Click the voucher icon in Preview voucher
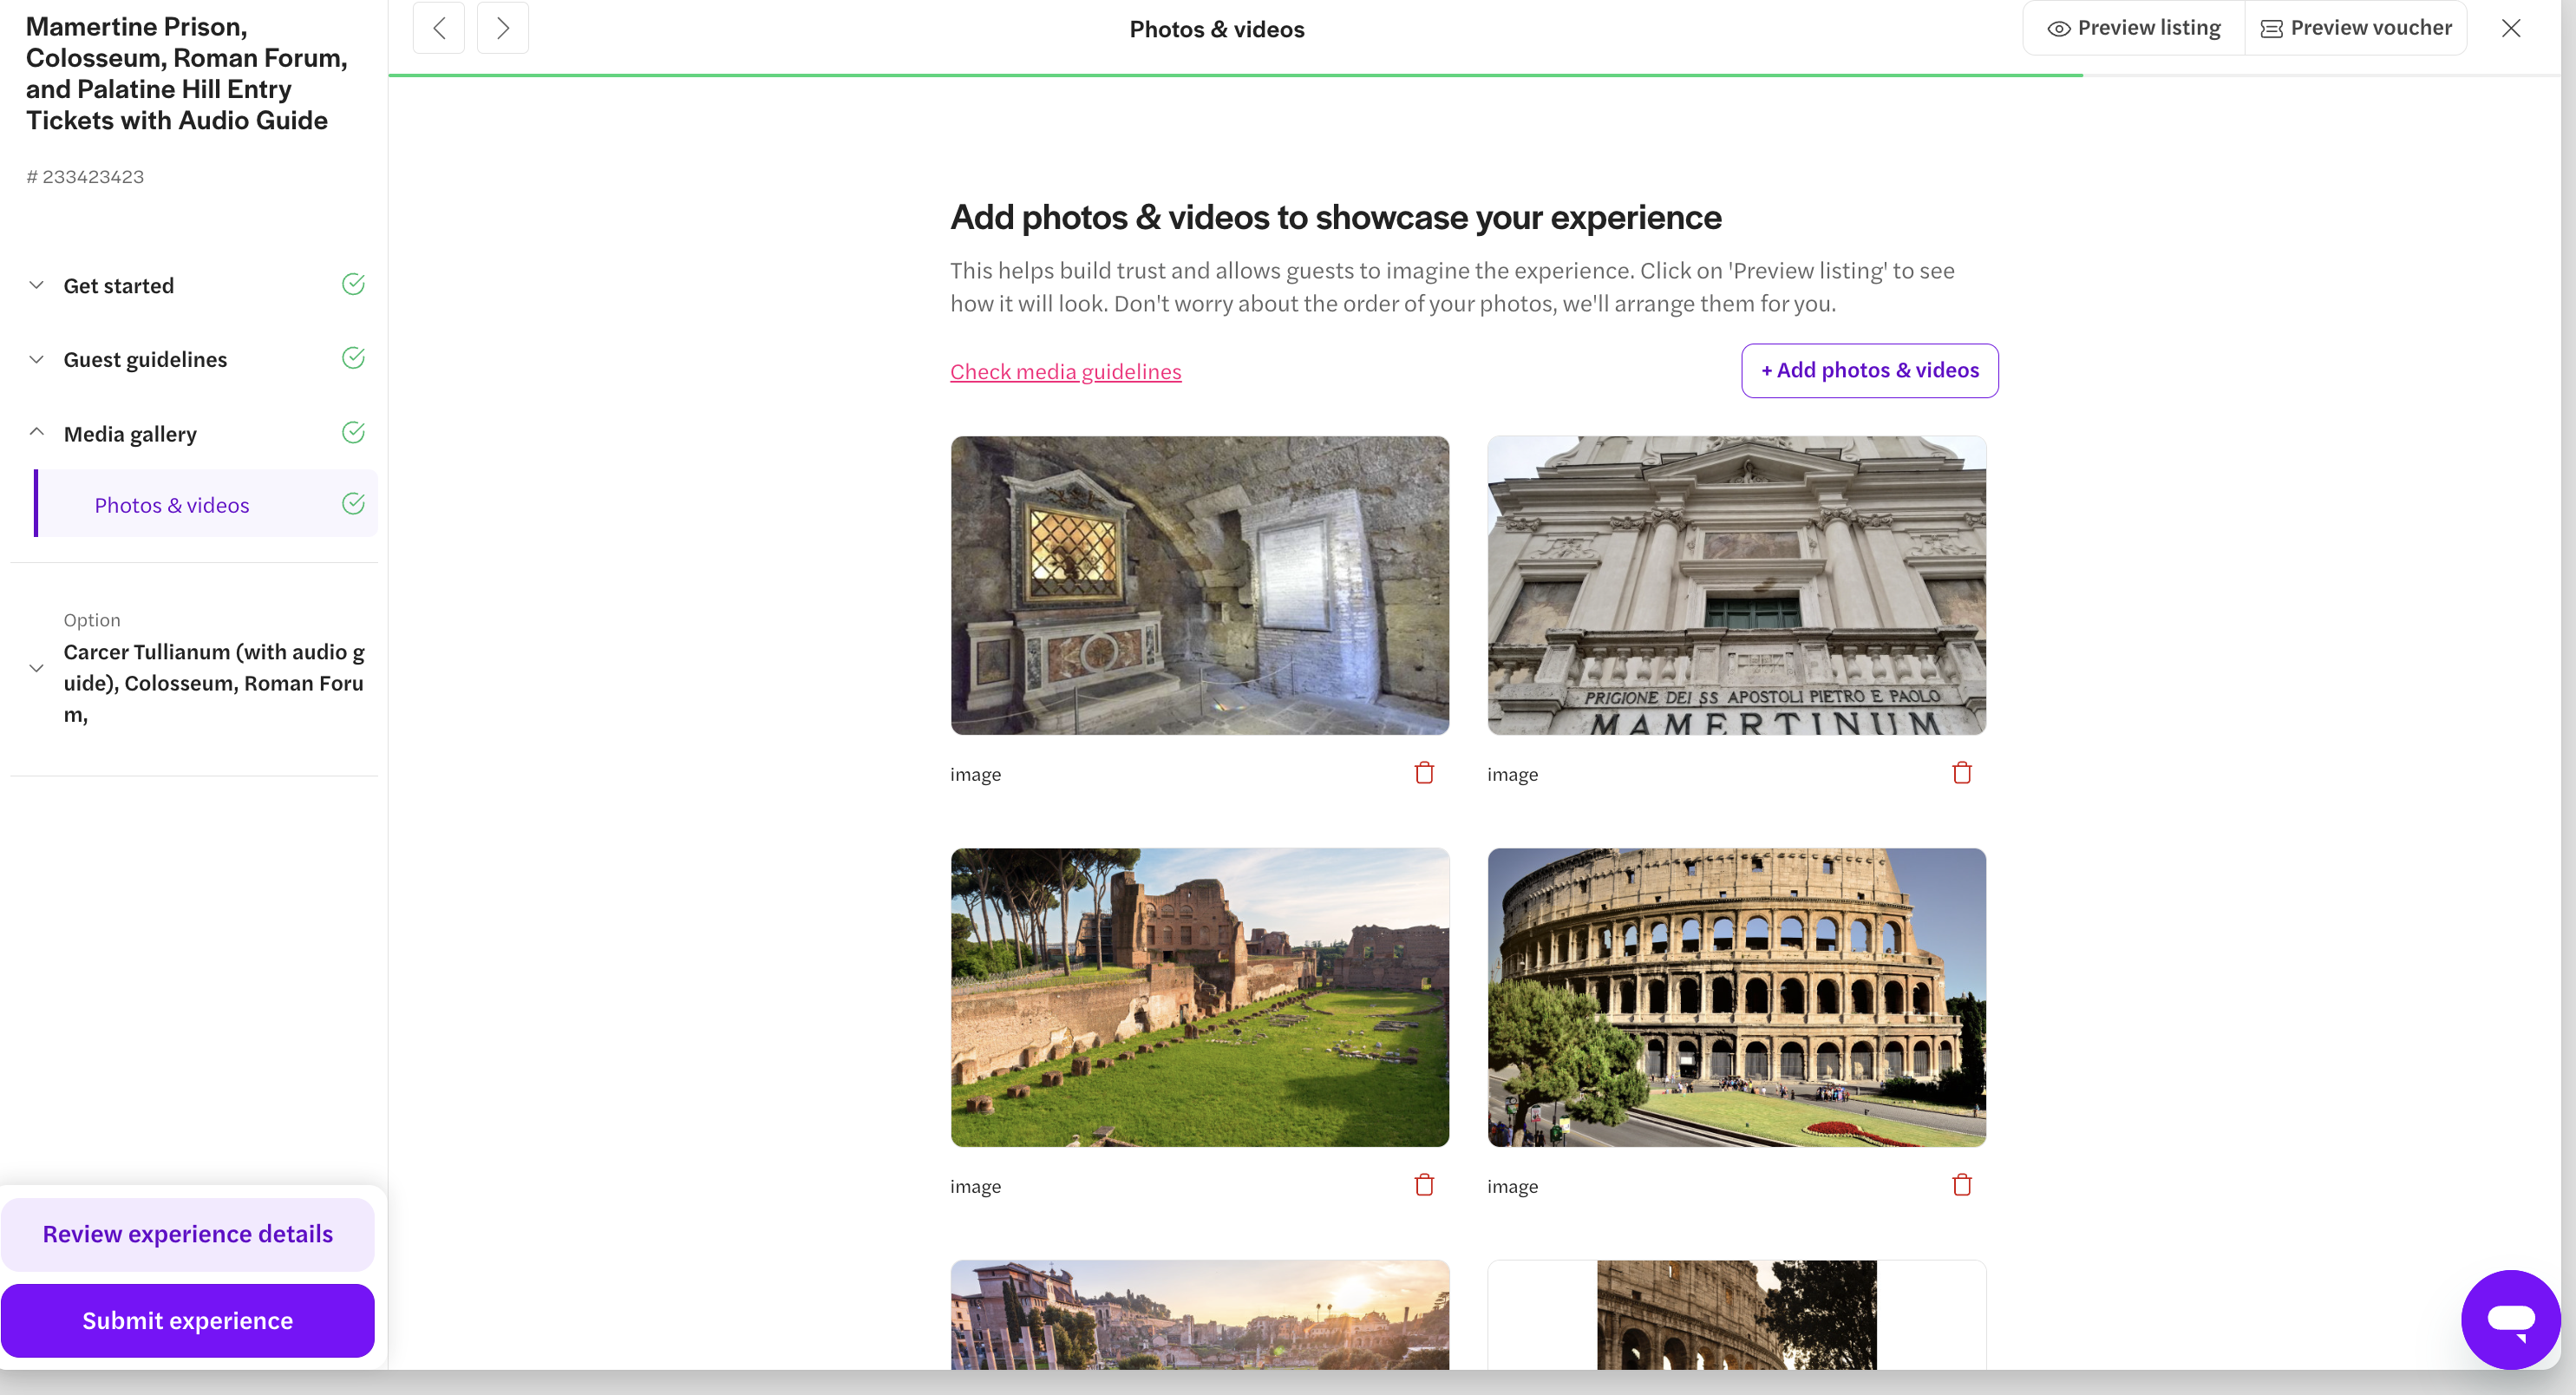2576x1395 pixels. pyautogui.click(x=2271, y=29)
